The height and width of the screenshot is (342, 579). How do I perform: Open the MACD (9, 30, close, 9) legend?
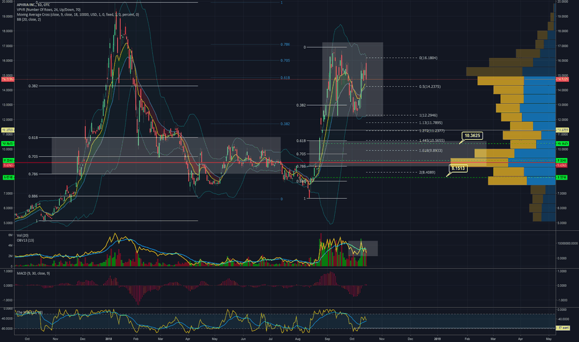pyautogui.click(x=33, y=273)
